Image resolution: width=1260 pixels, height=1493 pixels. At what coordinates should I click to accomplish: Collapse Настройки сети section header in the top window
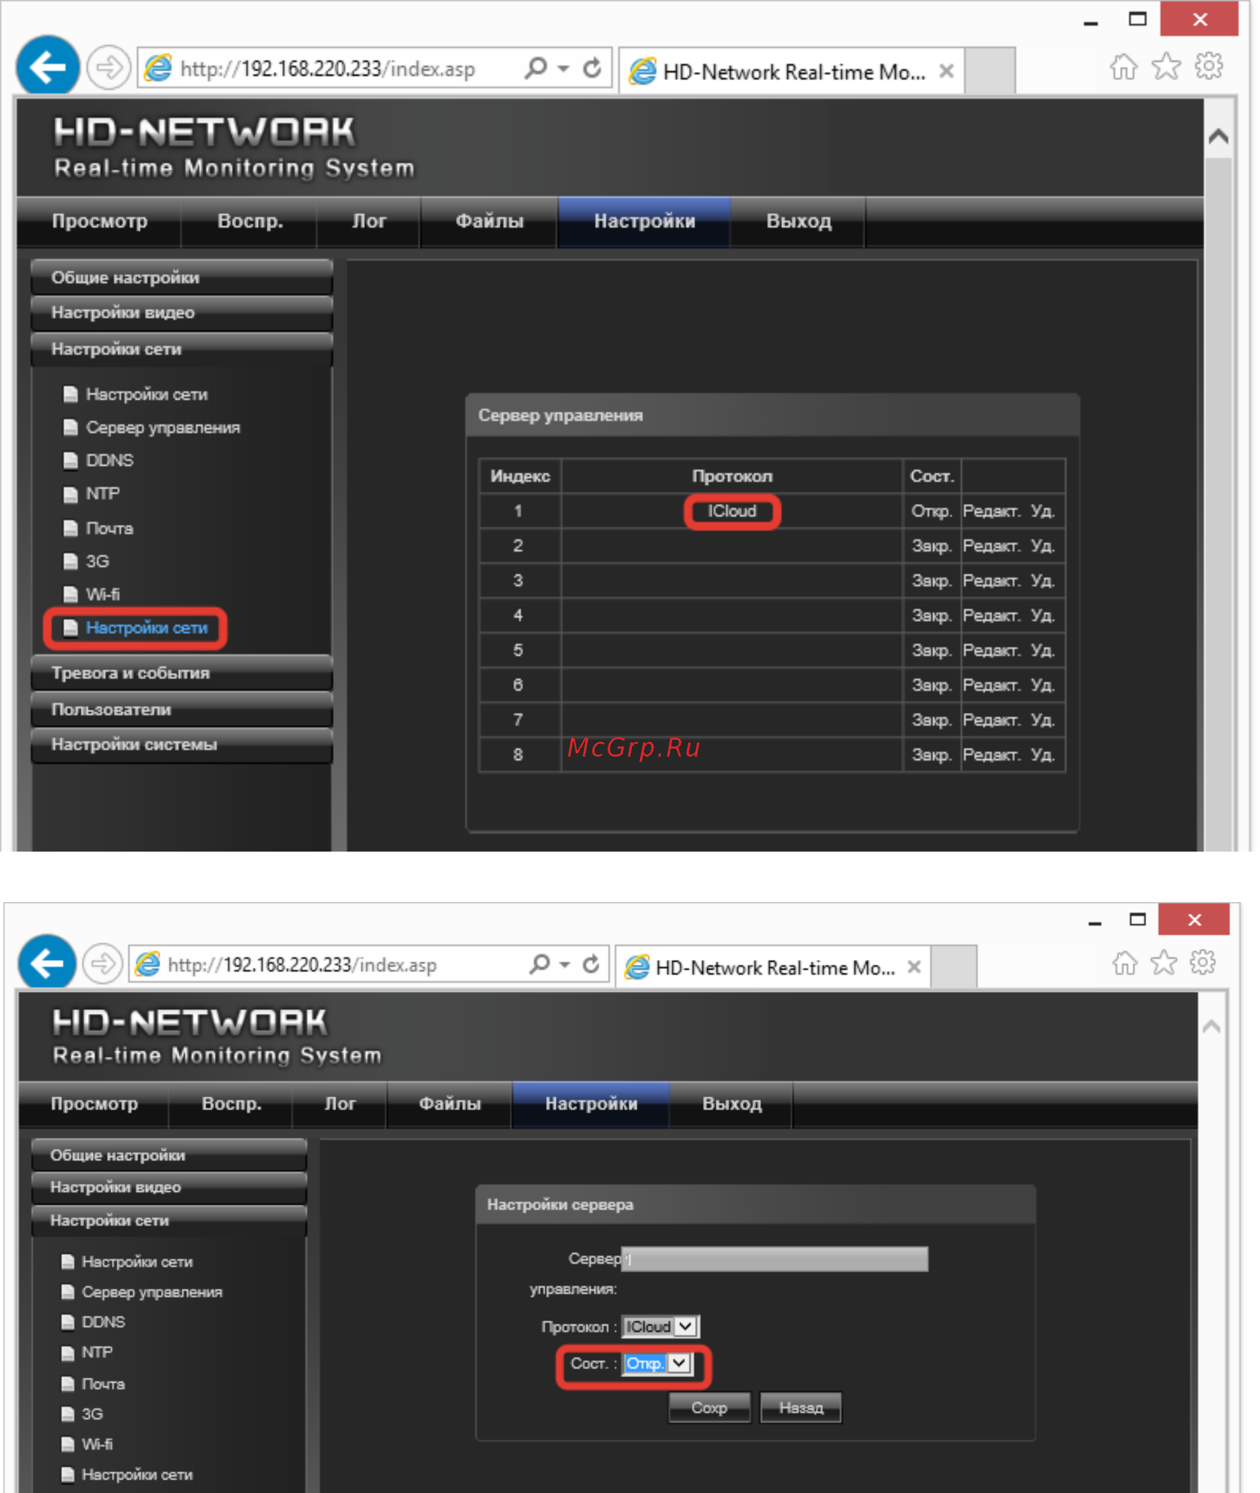181,350
